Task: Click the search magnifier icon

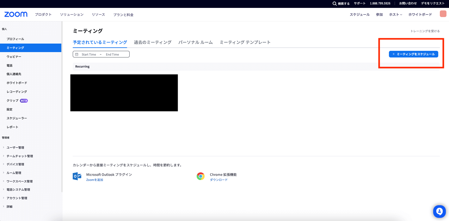Action: pyautogui.click(x=335, y=3)
